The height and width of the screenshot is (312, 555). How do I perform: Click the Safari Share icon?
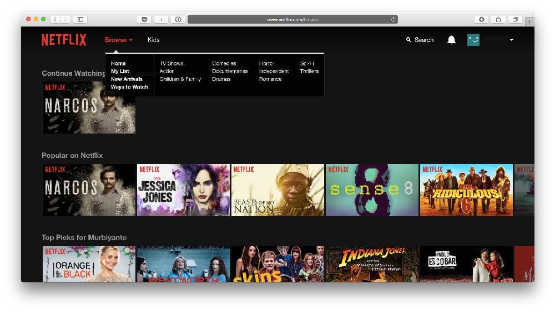pos(498,19)
